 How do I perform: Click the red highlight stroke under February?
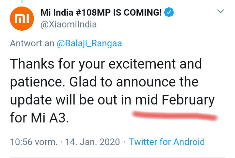click(x=175, y=116)
